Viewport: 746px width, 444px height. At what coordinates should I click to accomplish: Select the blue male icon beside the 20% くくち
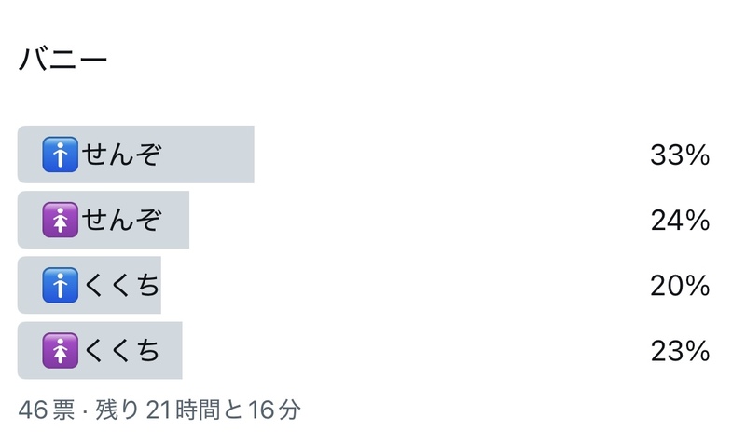[x=61, y=286]
